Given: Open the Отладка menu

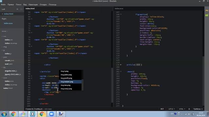Looking at the screenshot, I should pos(43,5).
